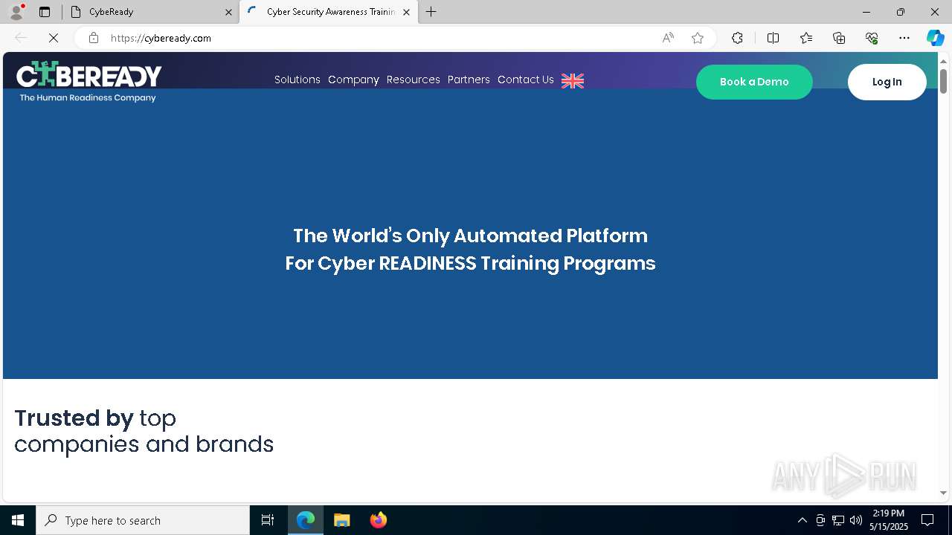Show hidden system tray icons
This screenshot has width=952, height=535.
802,520
